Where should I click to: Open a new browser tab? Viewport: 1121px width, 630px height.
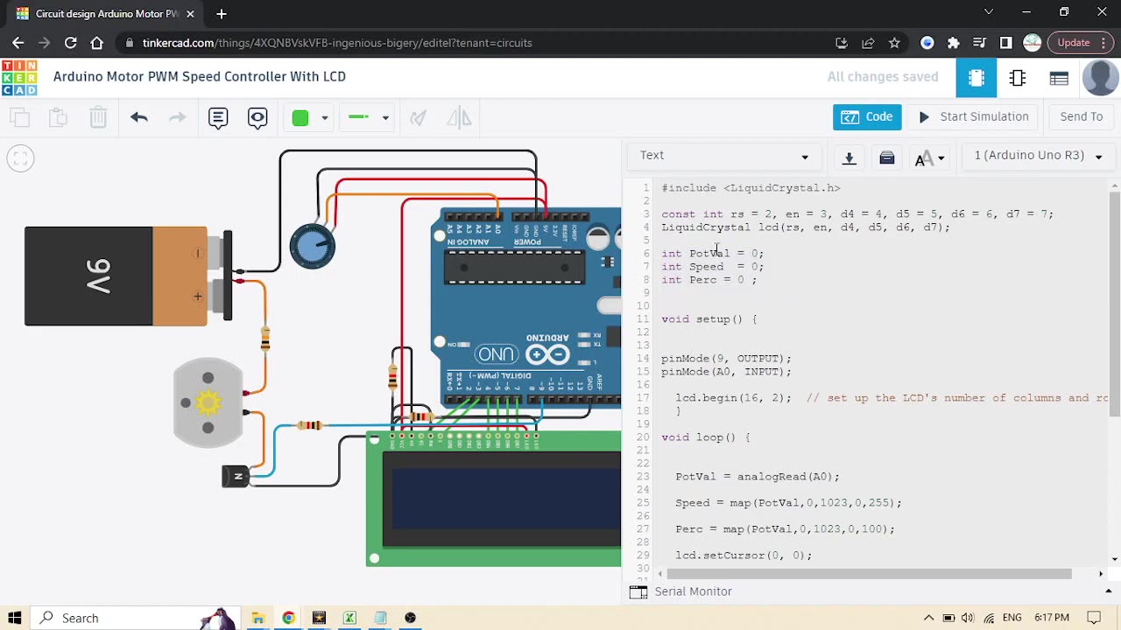(x=222, y=14)
